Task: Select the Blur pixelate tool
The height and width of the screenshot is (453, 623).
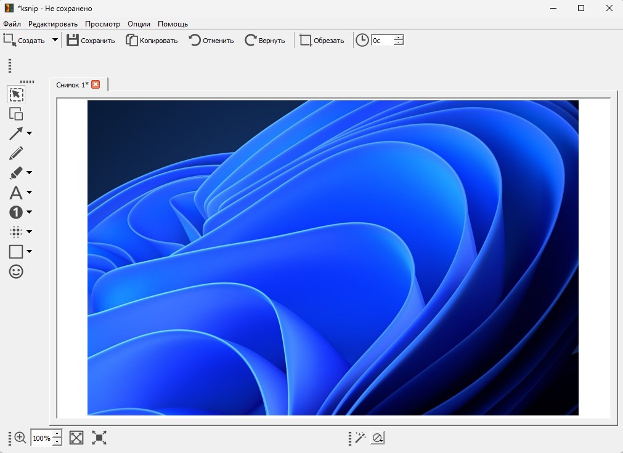Action: [16, 232]
